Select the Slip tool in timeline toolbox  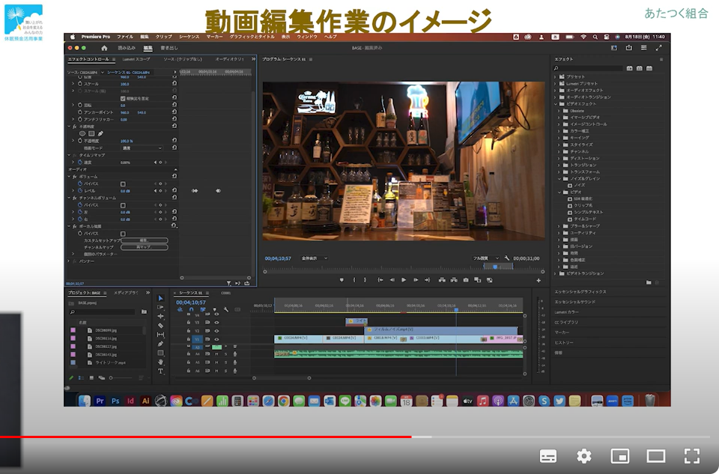coord(160,335)
